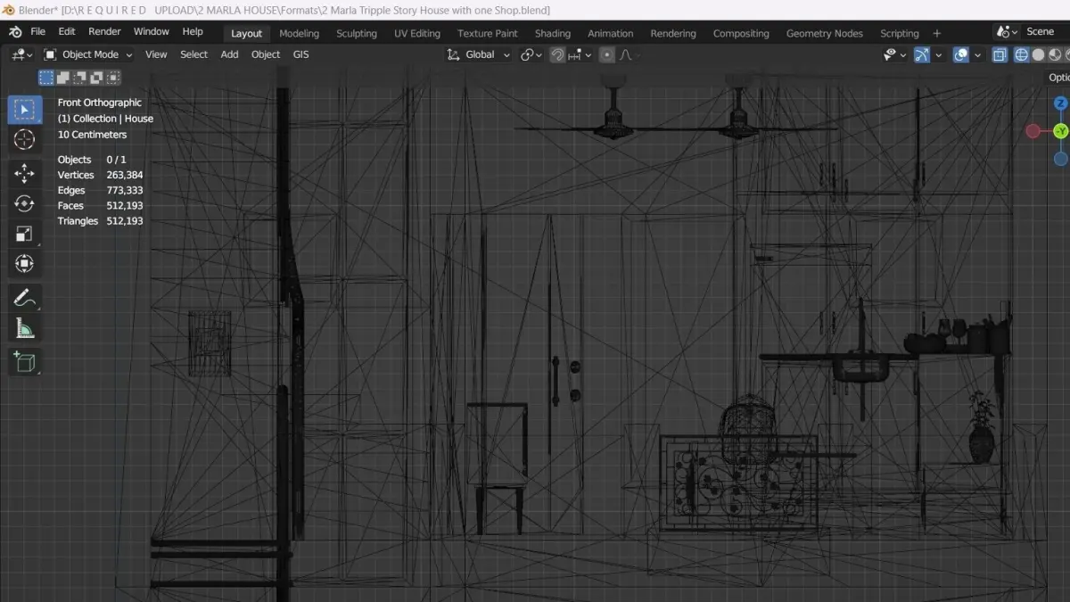1070x602 pixels.
Task: Click the snapping elements icon
Action: coord(575,54)
